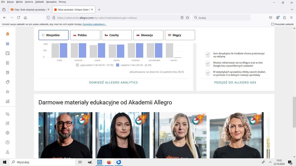Go to the browser home page
The image size is (296, 166).
pyautogui.click(x=25, y=18)
